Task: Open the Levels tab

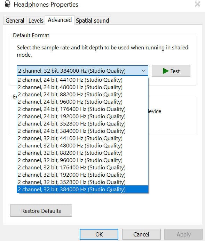Action: pos(36,21)
